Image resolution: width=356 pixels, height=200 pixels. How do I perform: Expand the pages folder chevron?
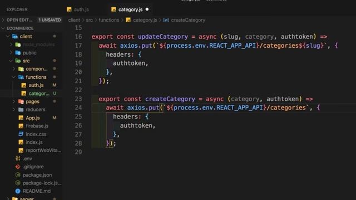(14, 101)
